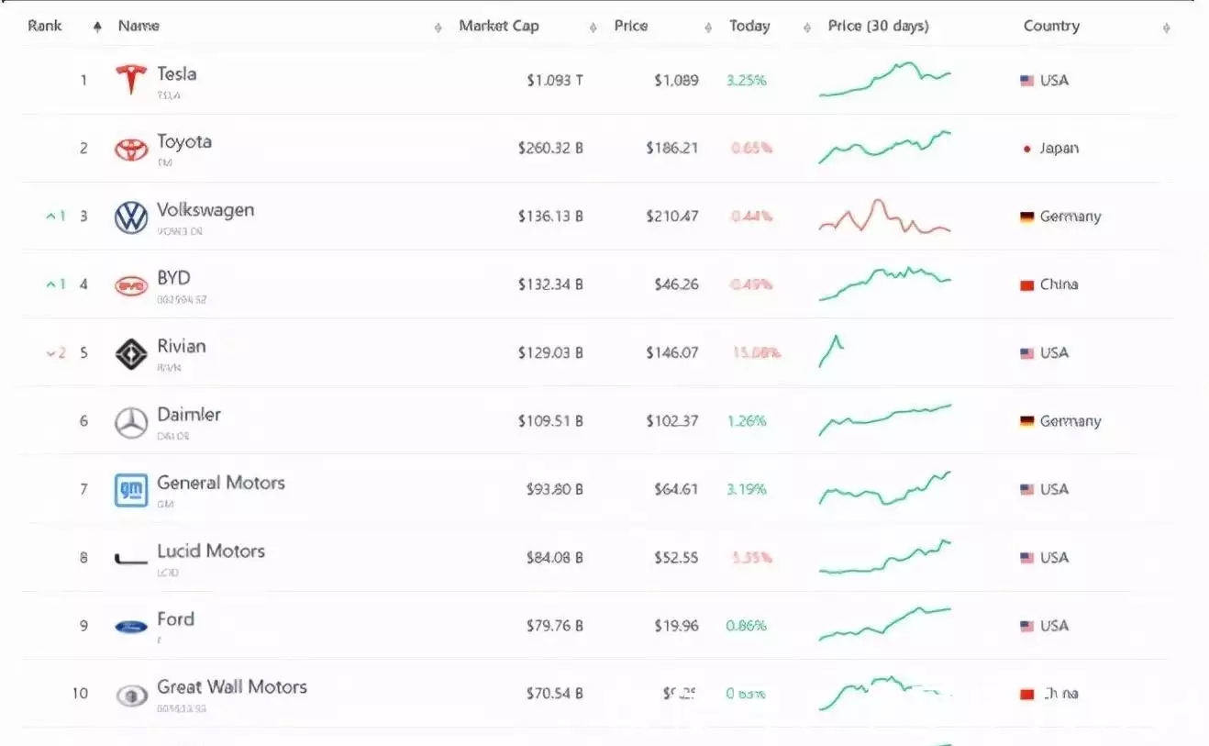Click Toyota market cap $260.32 B
Image resolution: width=1209 pixels, height=746 pixels.
pos(550,149)
